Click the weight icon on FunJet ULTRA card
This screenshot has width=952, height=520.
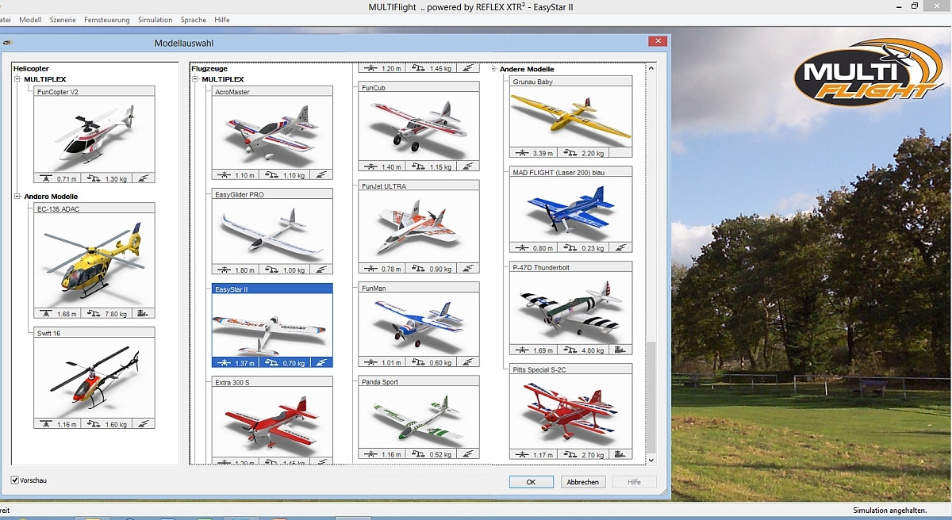coord(418,269)
